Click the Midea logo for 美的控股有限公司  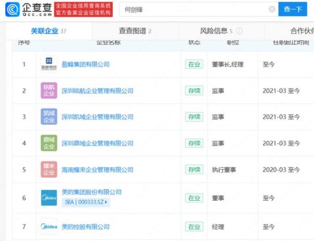point(49,226)
